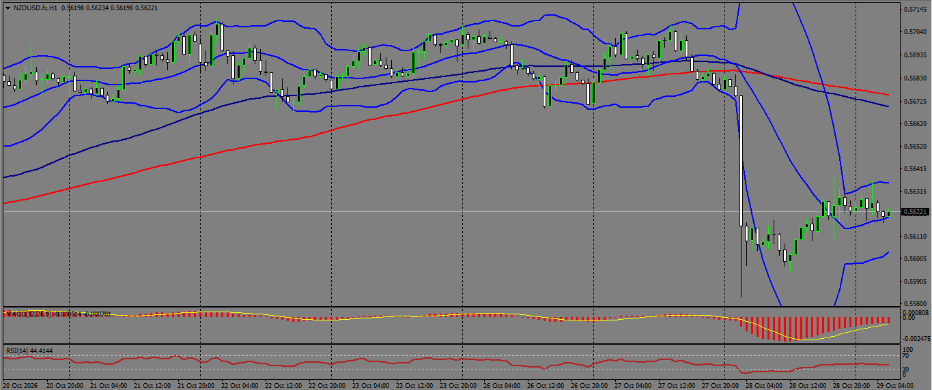Click the RSI scale level 30

[906, 369]
